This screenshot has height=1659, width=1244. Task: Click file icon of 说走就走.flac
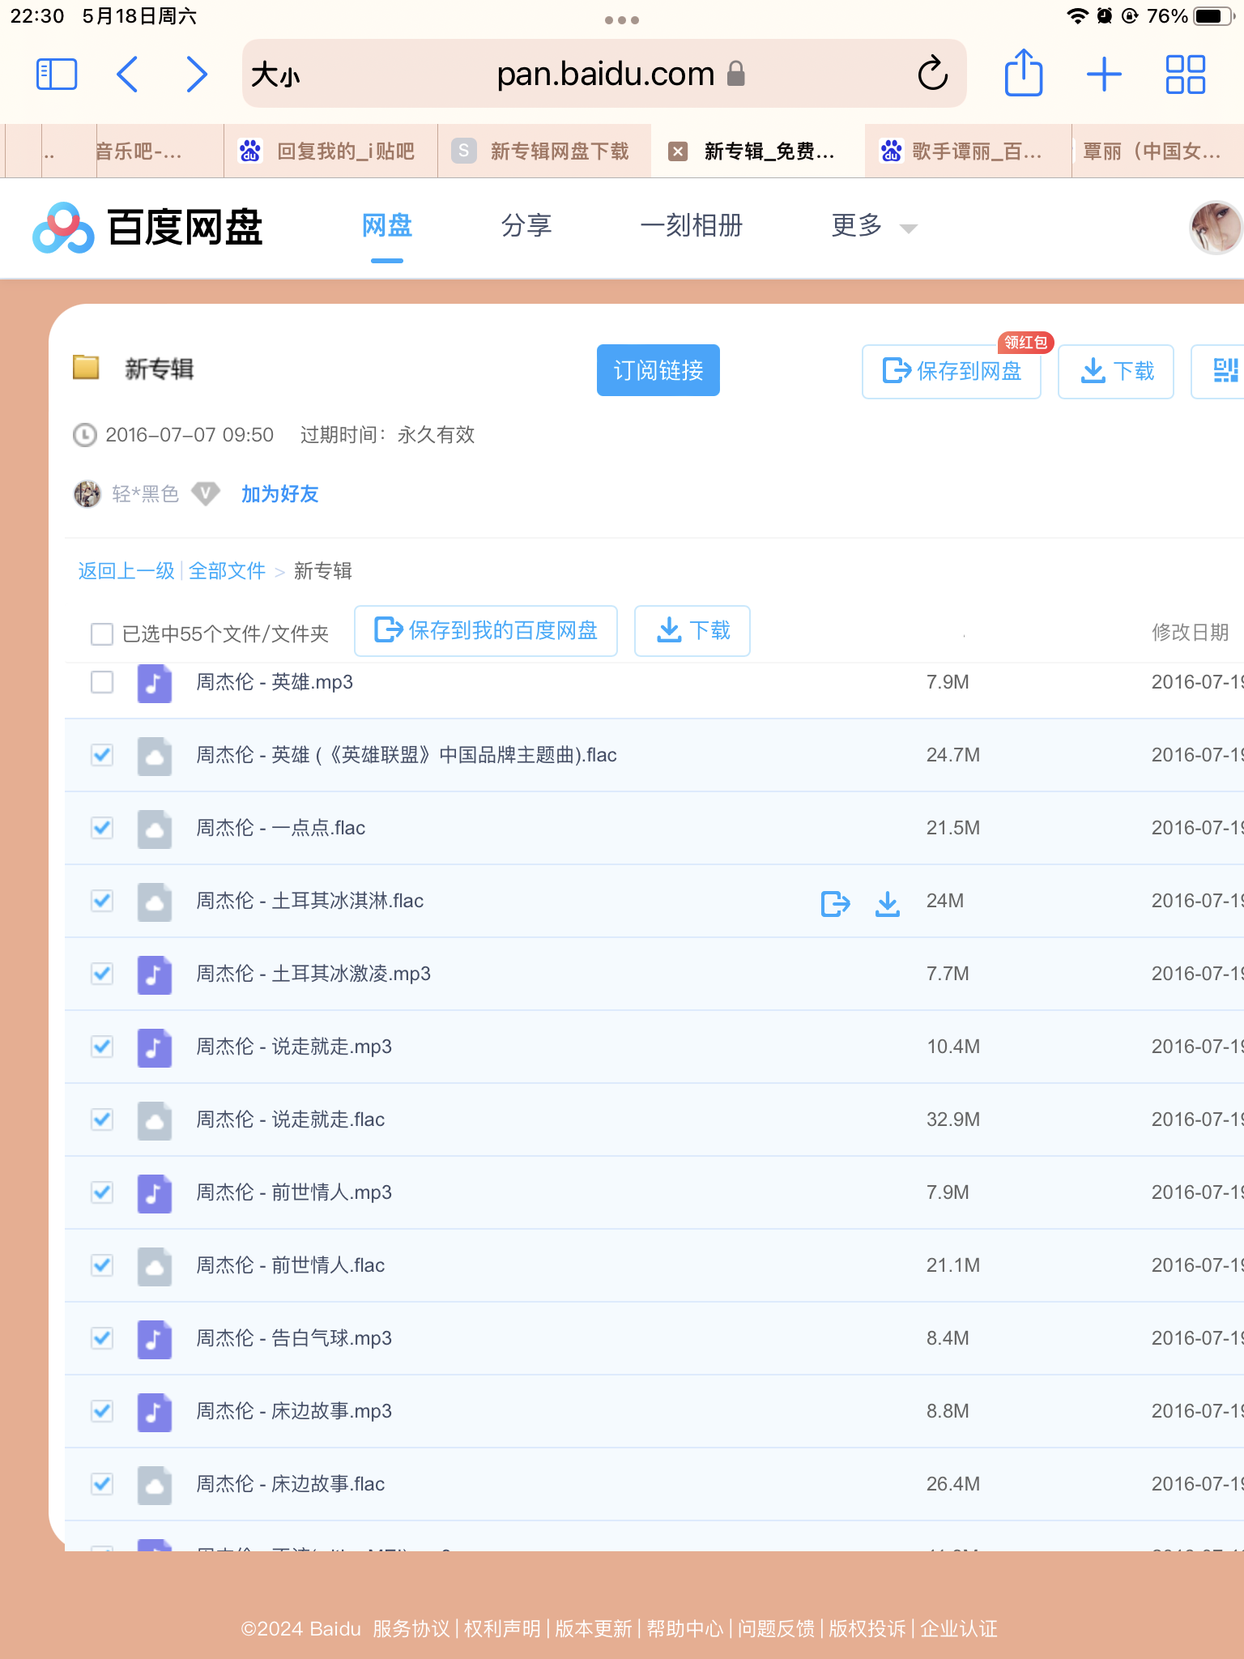154,1120
